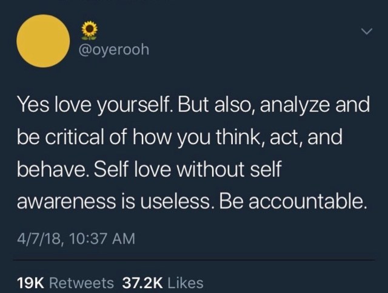View the 37.2K Likes list
This screenshot has height=293, width=388.
(x=162, y=283)
